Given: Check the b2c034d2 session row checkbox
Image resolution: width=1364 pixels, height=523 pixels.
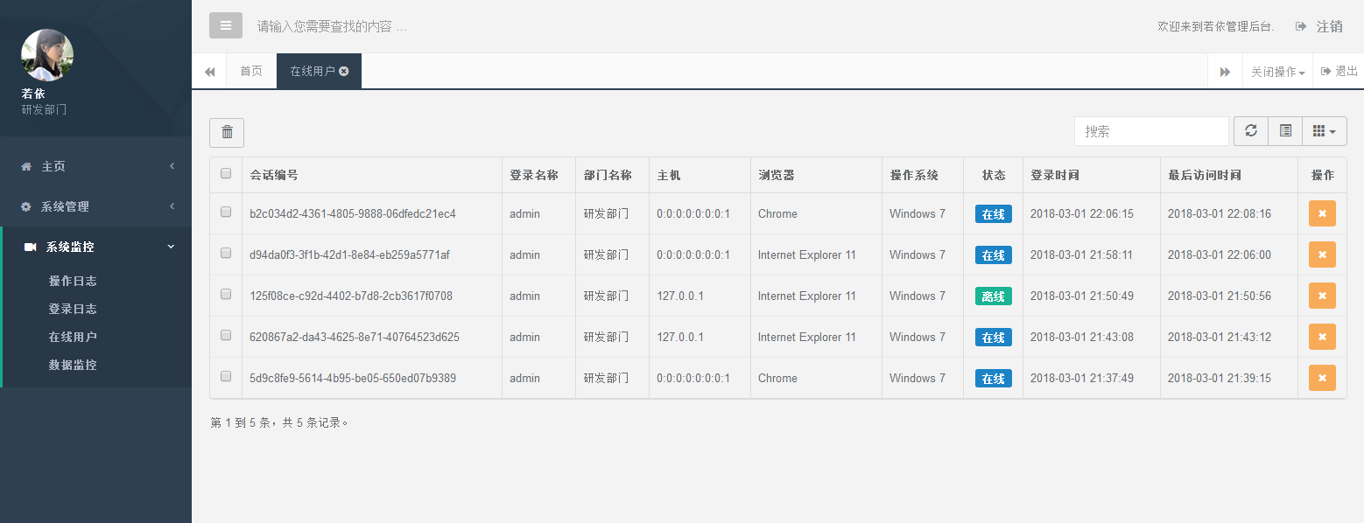Looking at the screenshot, I should coord(226,213).
